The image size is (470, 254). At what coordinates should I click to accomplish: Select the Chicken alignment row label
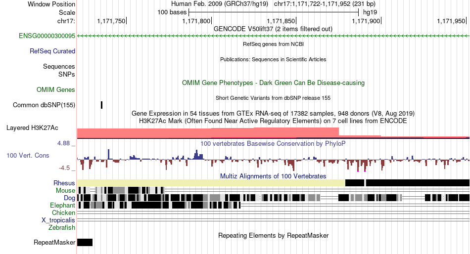pyautogui.click(x=63, y=212)
